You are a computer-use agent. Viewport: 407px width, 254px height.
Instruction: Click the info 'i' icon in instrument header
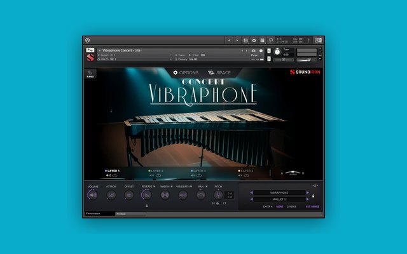[x=261, y=51]
